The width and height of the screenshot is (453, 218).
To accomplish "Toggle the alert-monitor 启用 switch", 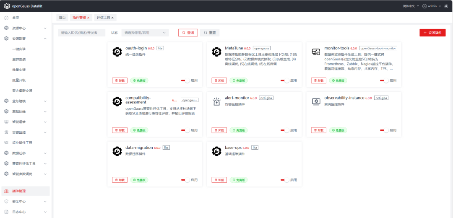I will point(285,130).
